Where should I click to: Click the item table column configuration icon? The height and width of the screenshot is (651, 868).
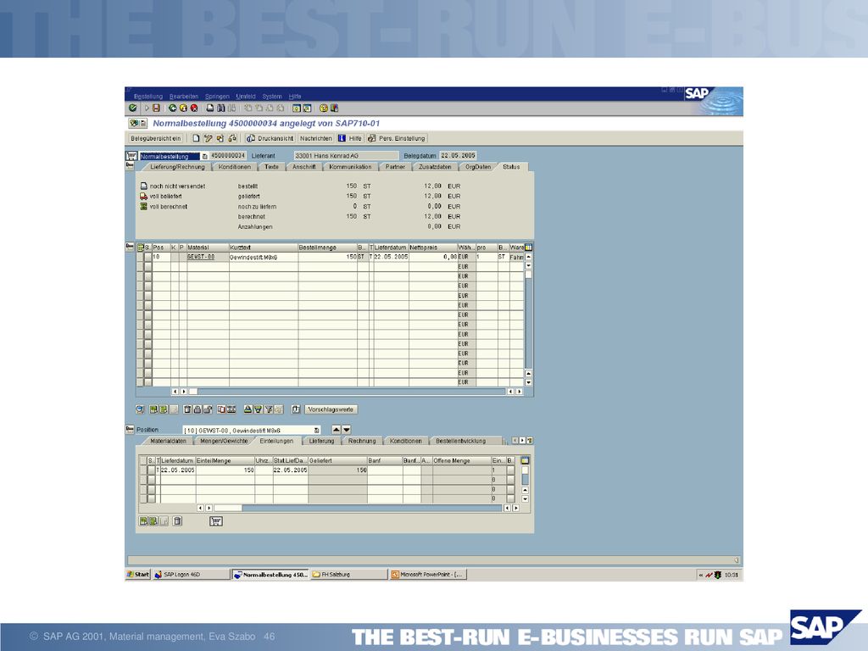pyautogui.click(x=528, y=248)
